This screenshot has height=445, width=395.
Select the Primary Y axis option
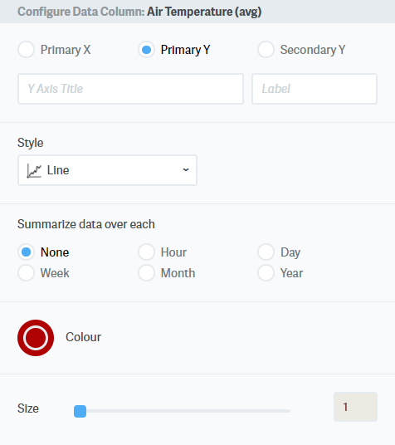pos(146,50)
